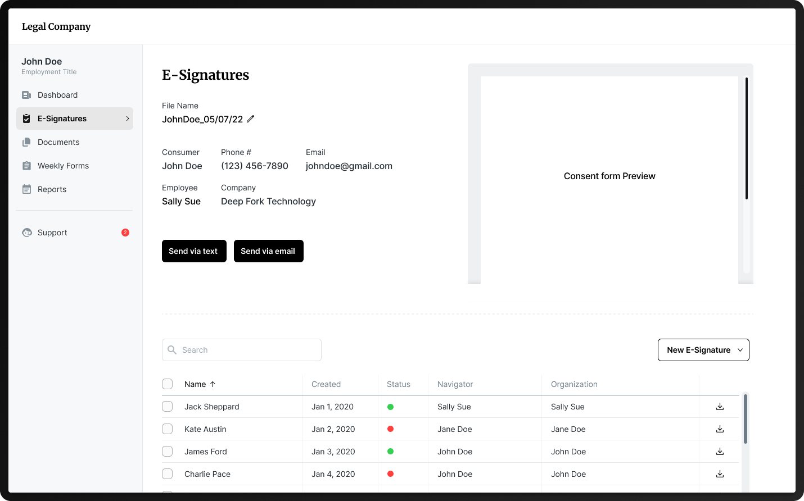This screenshot has width=804, height=501.
Task: Click Kate Austin's red status dot
Action: pyautogui.click(x=390, y=429)
